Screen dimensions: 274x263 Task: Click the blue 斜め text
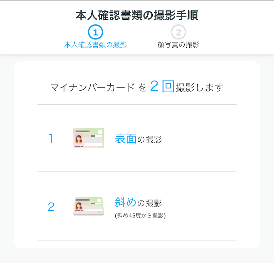click(x=125, y=202)
